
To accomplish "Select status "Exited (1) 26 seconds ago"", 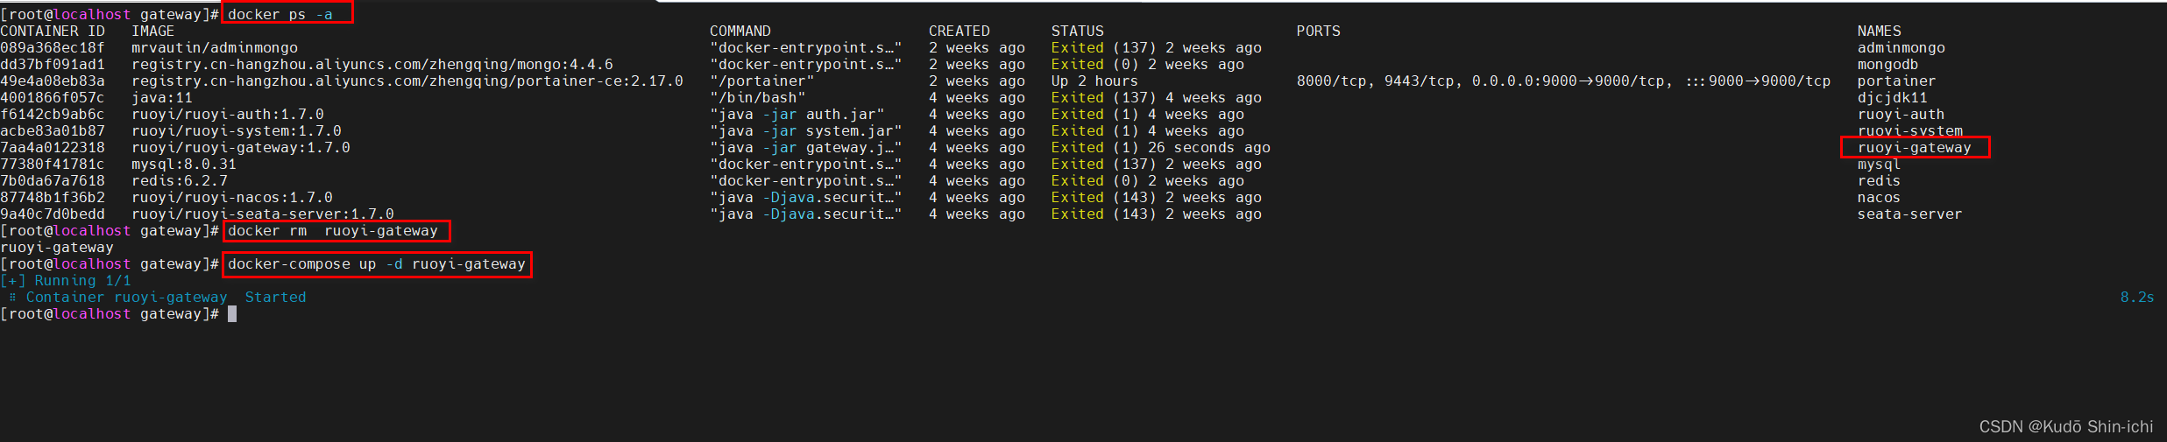I will 1161,148.
